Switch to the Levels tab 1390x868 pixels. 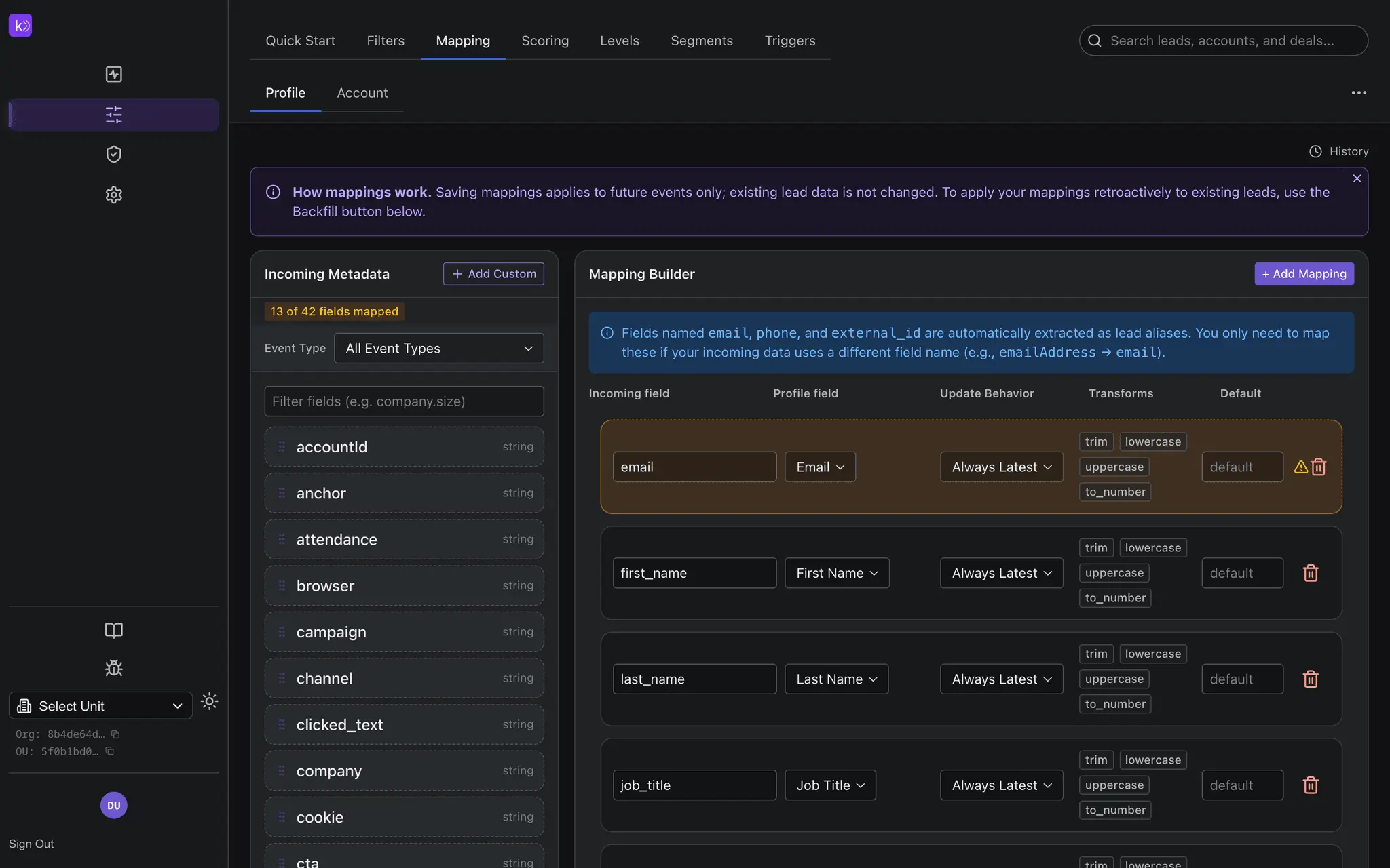click(619, 41)
